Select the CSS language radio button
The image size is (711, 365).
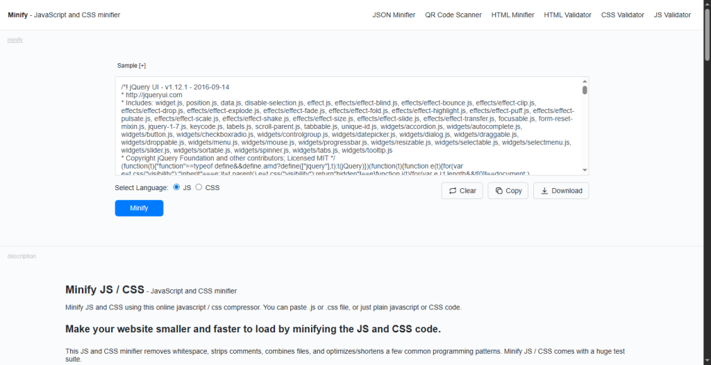pyautogui.click(x=199, y=187)
